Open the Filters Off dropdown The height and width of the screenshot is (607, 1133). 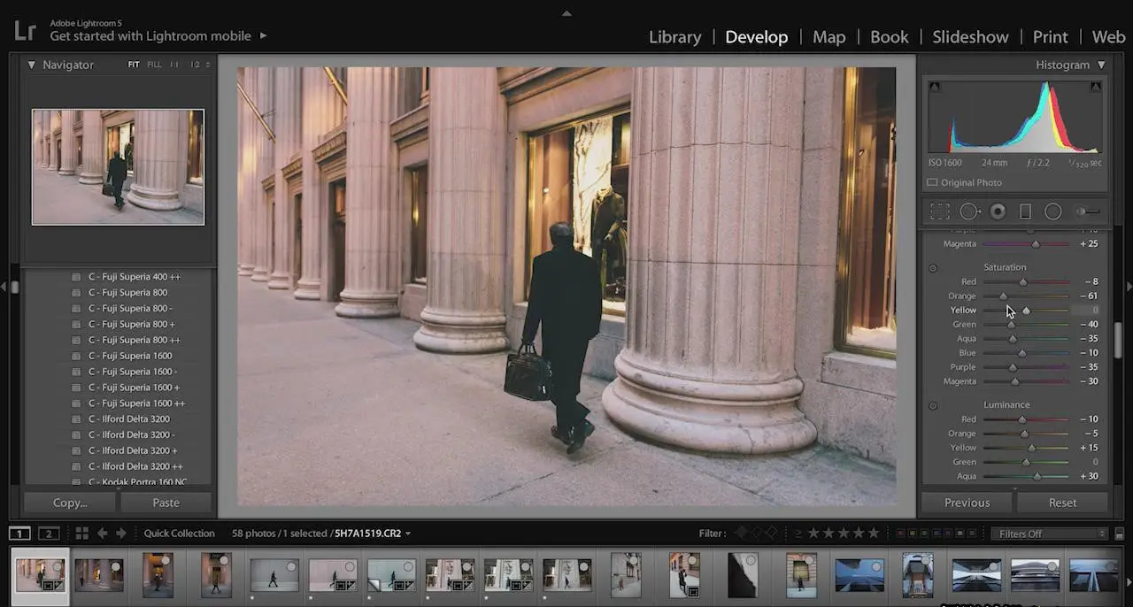pyautogui.click(x=1050, y=534)
